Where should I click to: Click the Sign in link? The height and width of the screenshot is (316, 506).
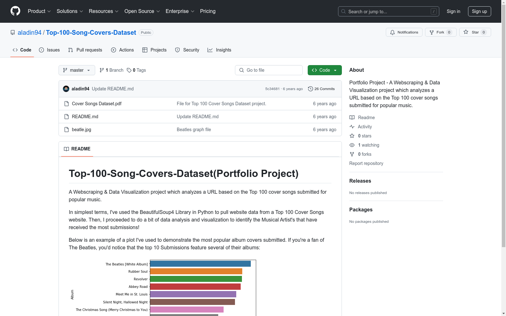(454, 11)
